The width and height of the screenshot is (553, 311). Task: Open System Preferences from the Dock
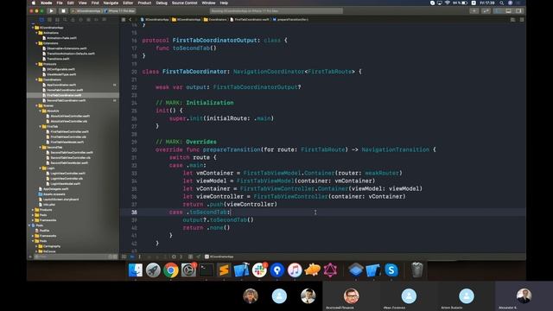(188, 270)
